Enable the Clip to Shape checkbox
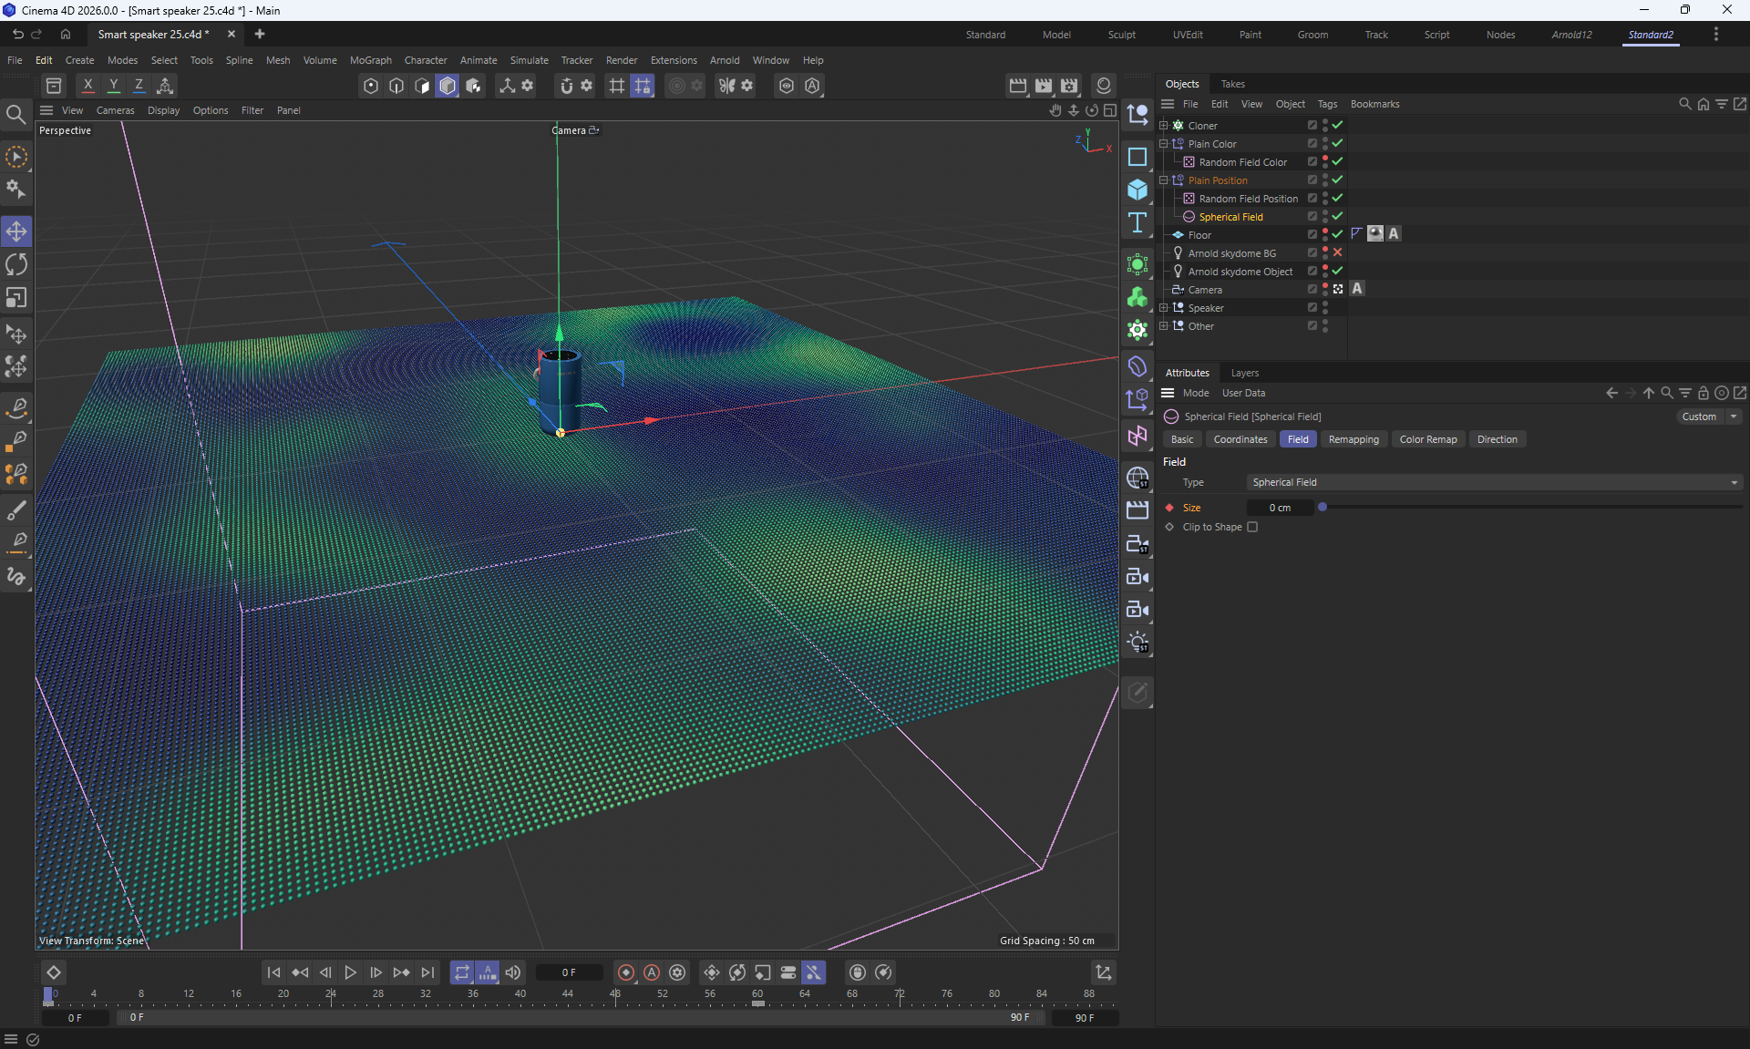The height and width of the screenshot is (1049, 1750). pyautogui.click(x=1252, y=527)
